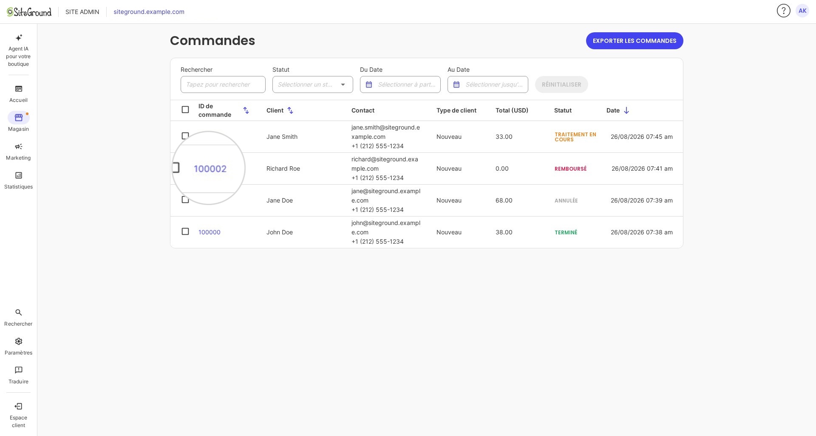Toggle the select-all orders checkbox
This screenshot has height=436, width=816.
tap(185, 110)
